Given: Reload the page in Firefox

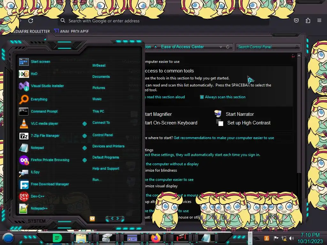Looking at the screenshot, I should tap(31, 21).
